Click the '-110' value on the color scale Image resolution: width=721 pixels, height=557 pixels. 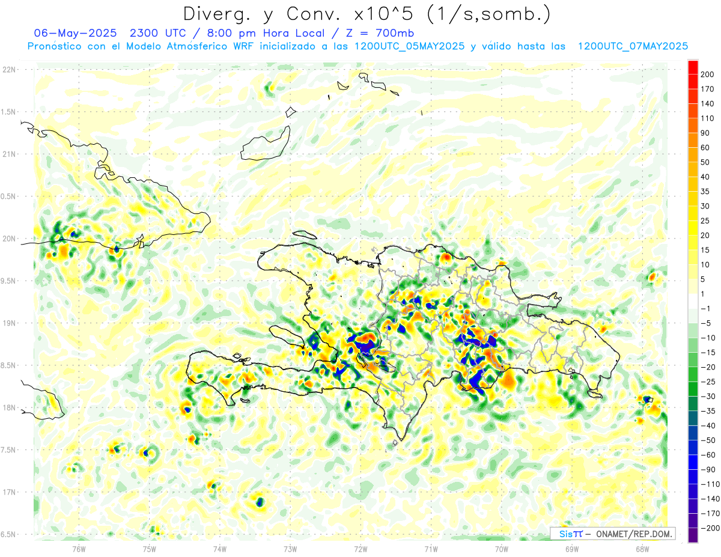710,484
